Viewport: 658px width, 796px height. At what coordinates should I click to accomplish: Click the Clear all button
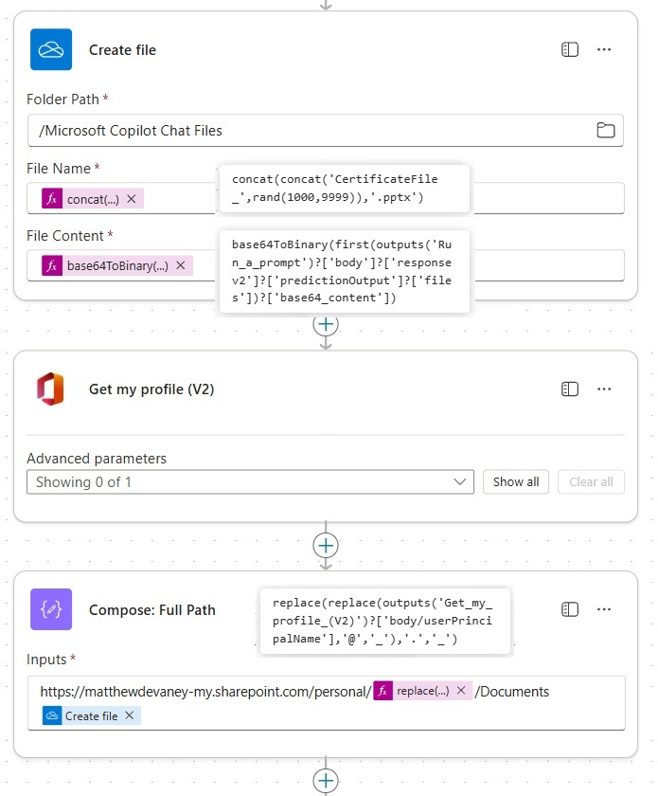point(591,482)
